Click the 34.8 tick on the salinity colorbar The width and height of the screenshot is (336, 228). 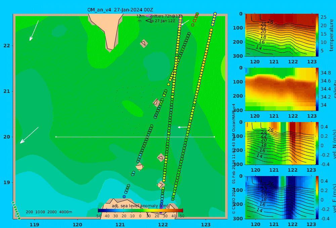[x=326, y=73]
